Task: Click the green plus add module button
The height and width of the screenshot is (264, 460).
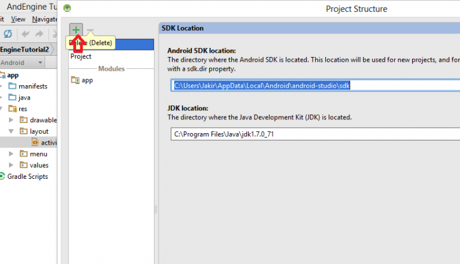Action: 76,30
